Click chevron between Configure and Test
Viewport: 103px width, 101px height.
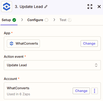(x=54, y=20)
